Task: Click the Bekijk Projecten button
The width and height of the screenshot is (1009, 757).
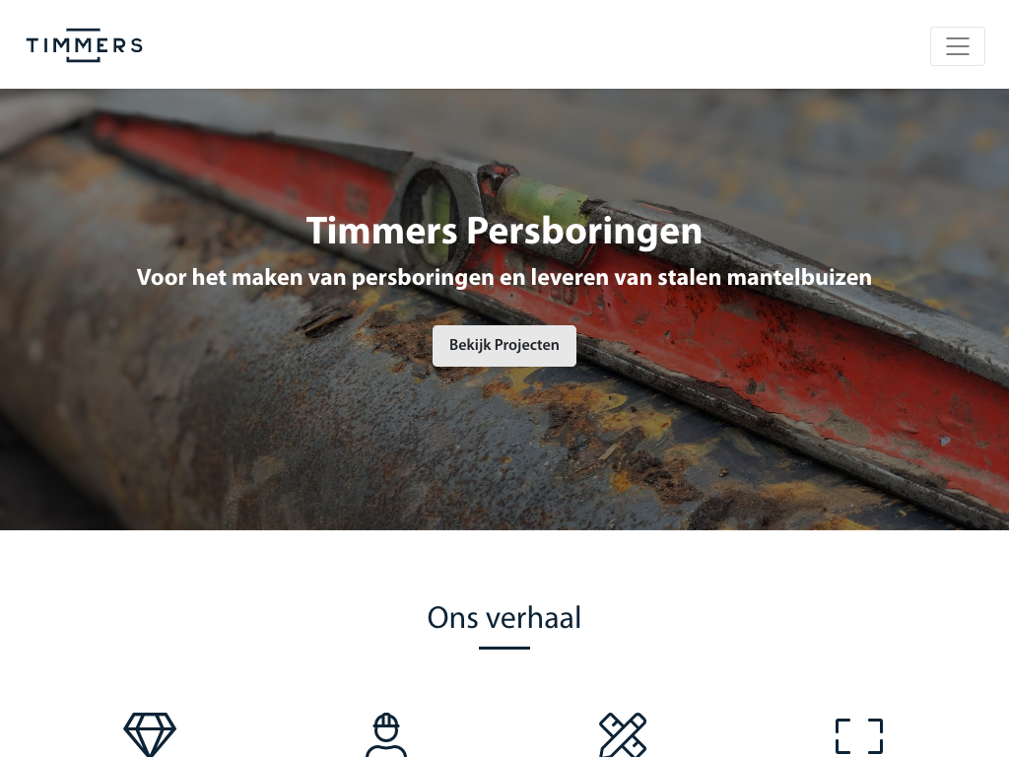Action: pyautogui.click(x=504, y=346)
